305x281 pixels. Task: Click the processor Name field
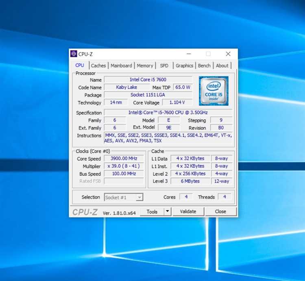point(148,80)
